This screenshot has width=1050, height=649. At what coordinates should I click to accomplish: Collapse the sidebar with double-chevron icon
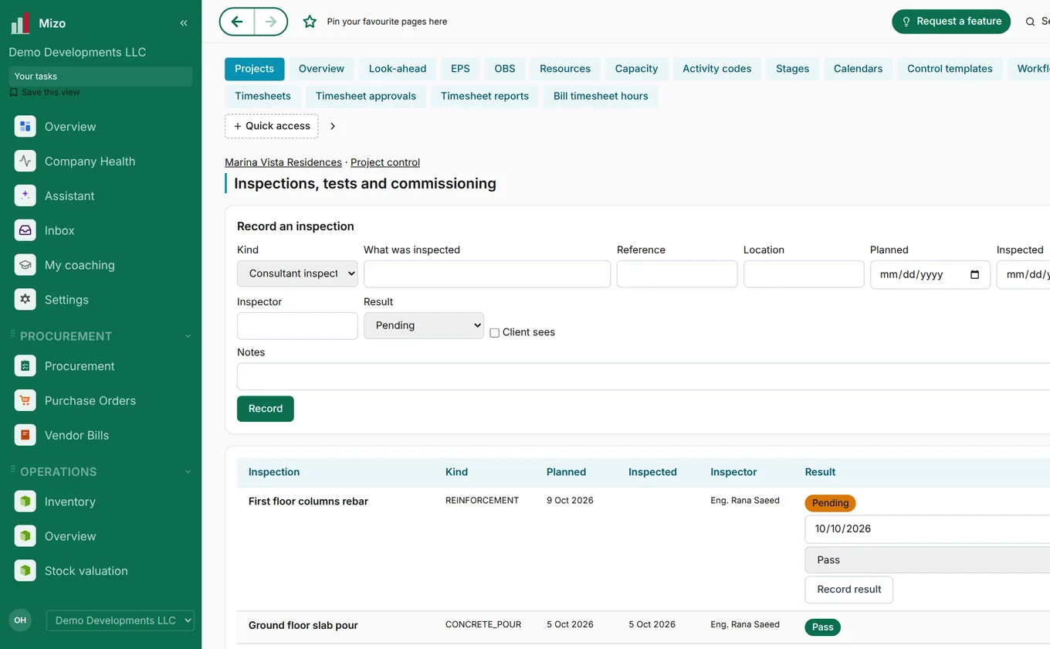coord(184,23)
